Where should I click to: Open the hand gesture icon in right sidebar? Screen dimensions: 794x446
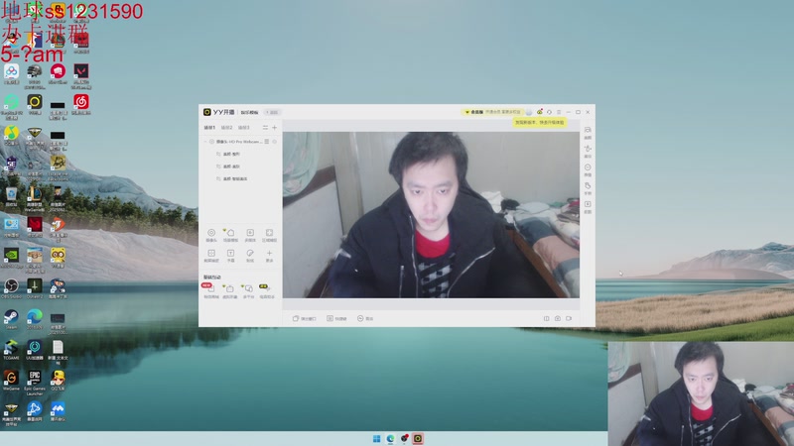click(588, 188)
